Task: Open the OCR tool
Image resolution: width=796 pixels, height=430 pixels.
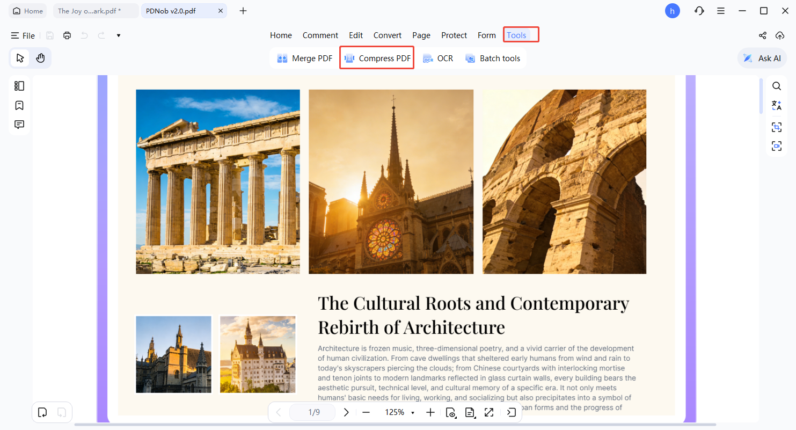Action: [x=438, y=58]
